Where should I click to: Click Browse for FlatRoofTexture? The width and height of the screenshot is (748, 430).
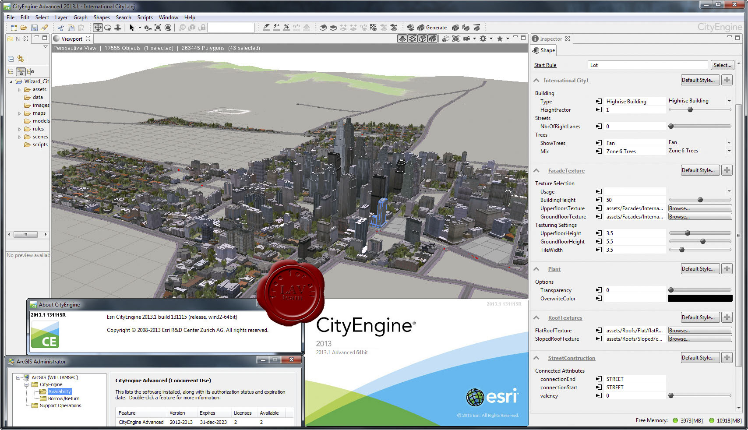point(700,331)
